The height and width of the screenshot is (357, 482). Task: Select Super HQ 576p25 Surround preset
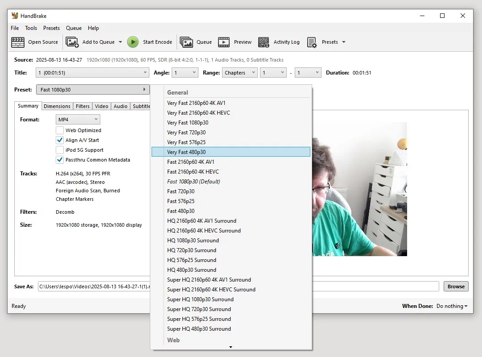[x=231, y=319]
